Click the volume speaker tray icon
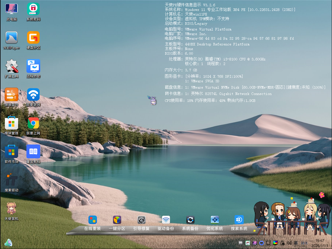Screen dimensions: 332x249 click(x=289, y=243)
